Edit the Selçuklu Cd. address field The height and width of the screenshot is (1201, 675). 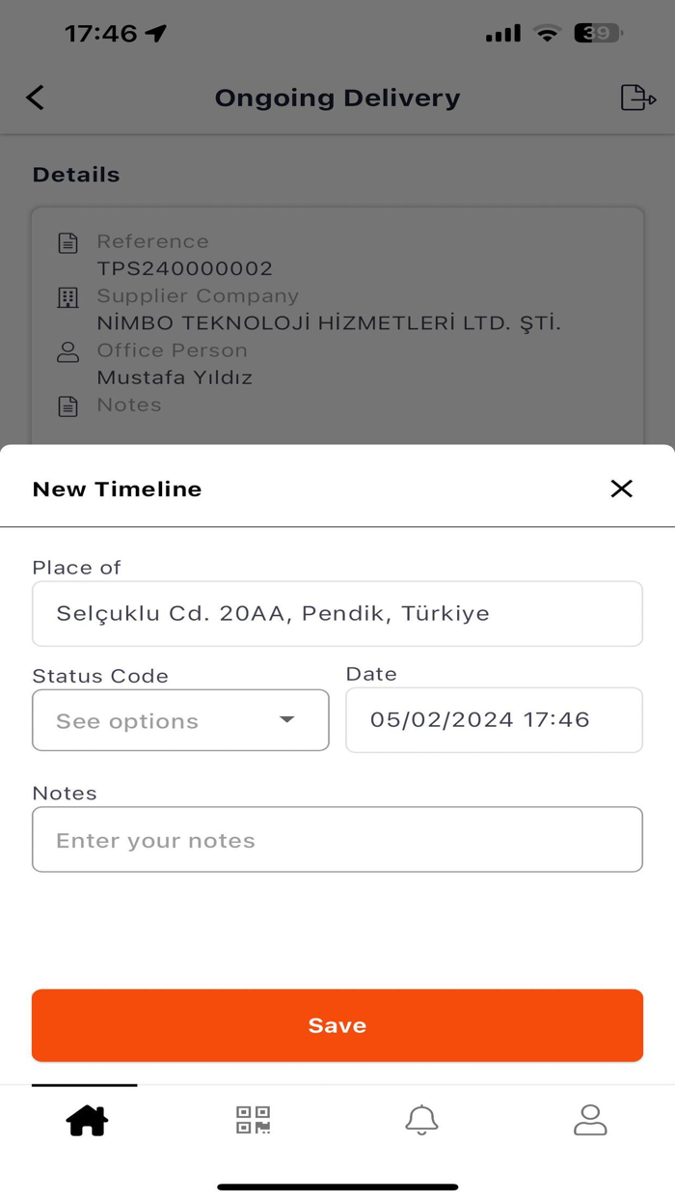(337, 613)
